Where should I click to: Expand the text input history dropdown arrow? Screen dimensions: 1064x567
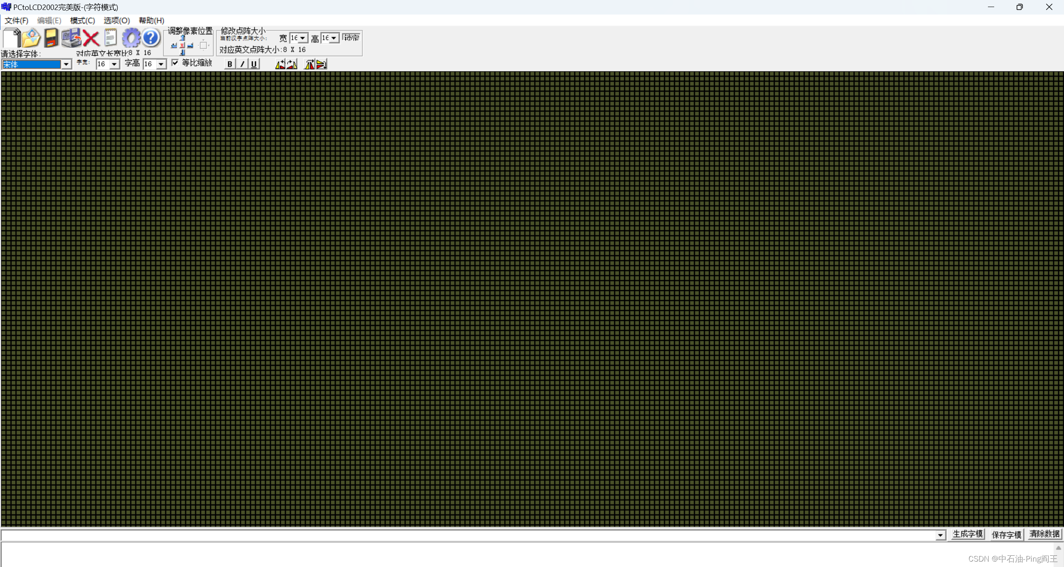[941, 535]
